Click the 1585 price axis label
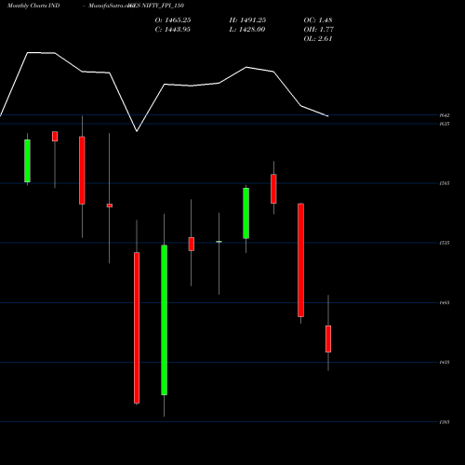This screenshot has height=465, width=465. [445, 183]
